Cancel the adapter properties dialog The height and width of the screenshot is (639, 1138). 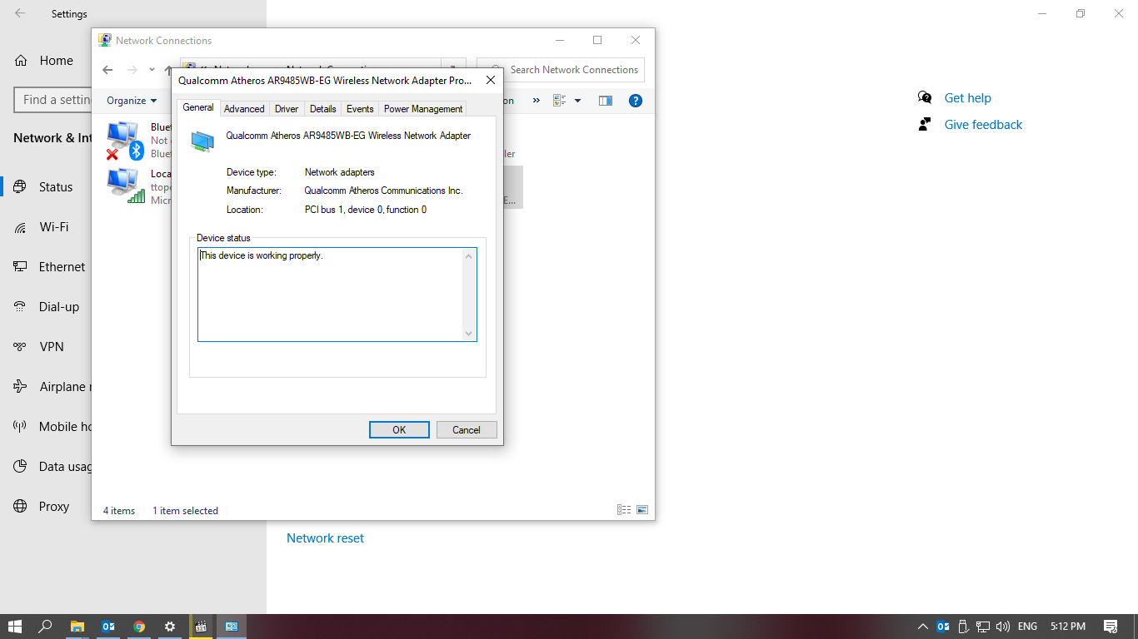pos(467,430)
